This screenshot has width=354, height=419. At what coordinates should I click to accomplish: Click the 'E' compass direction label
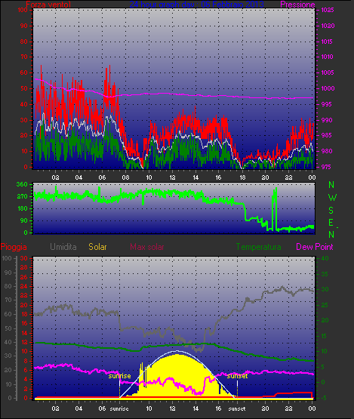tap(331, 222)
